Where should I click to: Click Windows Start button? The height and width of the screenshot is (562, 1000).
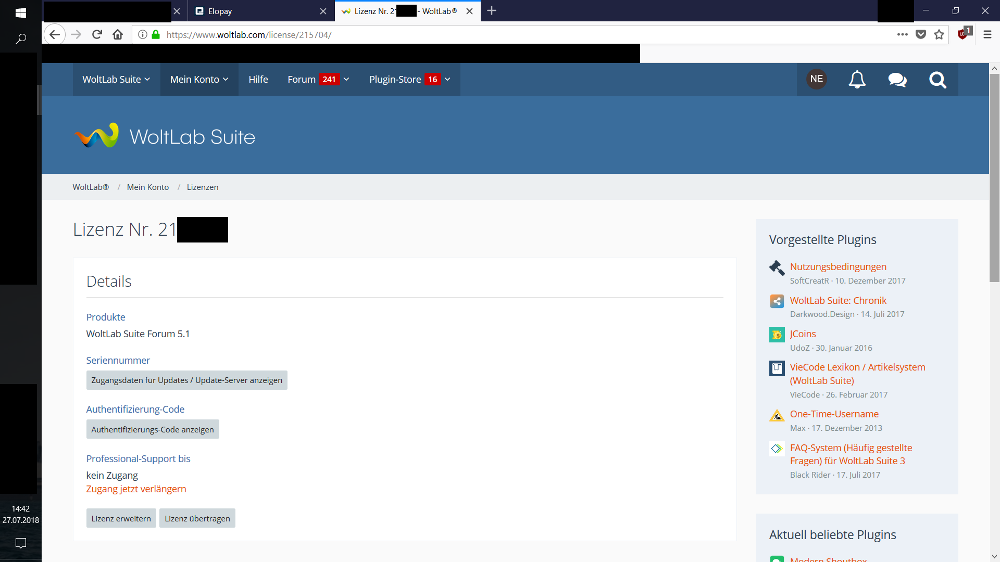point(21,12)
